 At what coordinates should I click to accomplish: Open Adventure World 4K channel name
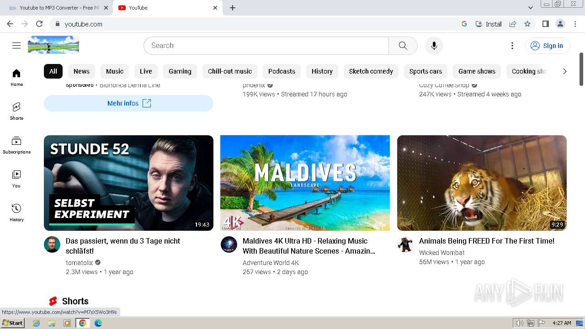[271, 263]
